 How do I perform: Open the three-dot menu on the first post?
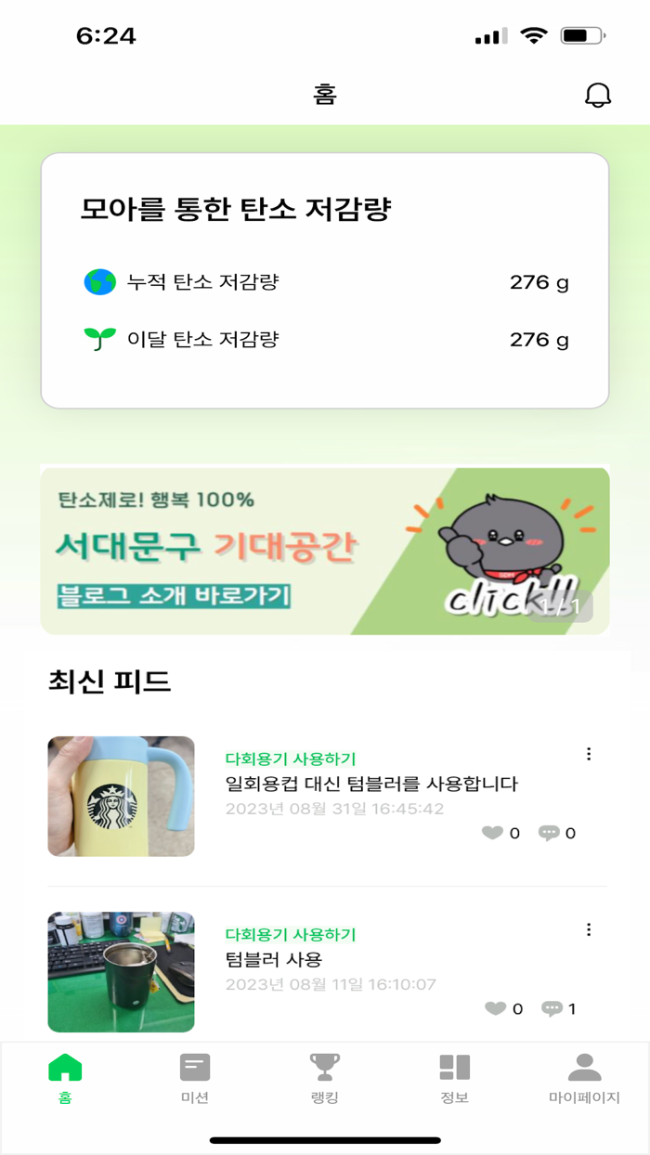coord(589,754)
